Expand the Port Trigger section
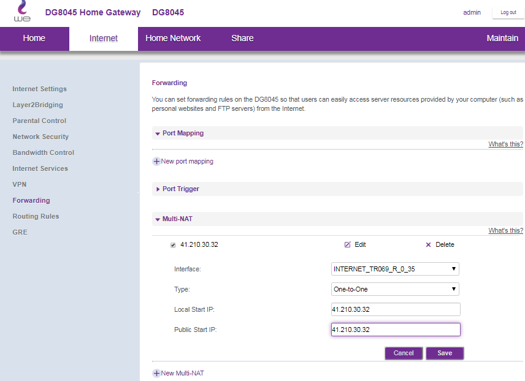 click(x=158, y=189)
